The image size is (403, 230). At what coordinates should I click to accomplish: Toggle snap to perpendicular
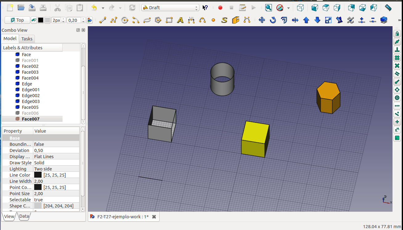(397, 50)
